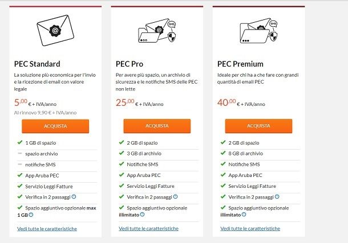348x243 pixels.
Task: Click info icon beside 'illimitato' in PEC Premium
Action: (x=244, y=214)
